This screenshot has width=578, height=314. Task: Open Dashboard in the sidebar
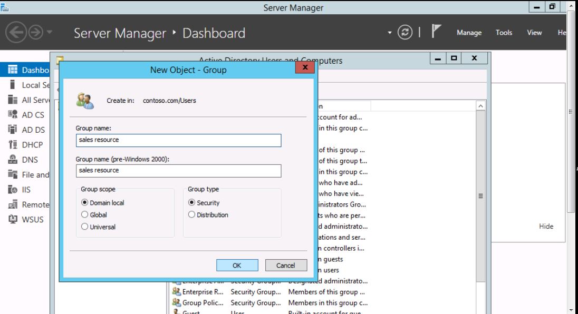click(25, 70)
